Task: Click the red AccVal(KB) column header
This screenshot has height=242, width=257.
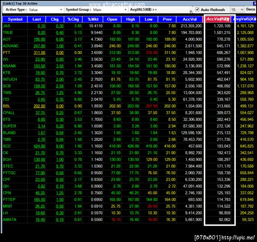Action: coord(217,19)
